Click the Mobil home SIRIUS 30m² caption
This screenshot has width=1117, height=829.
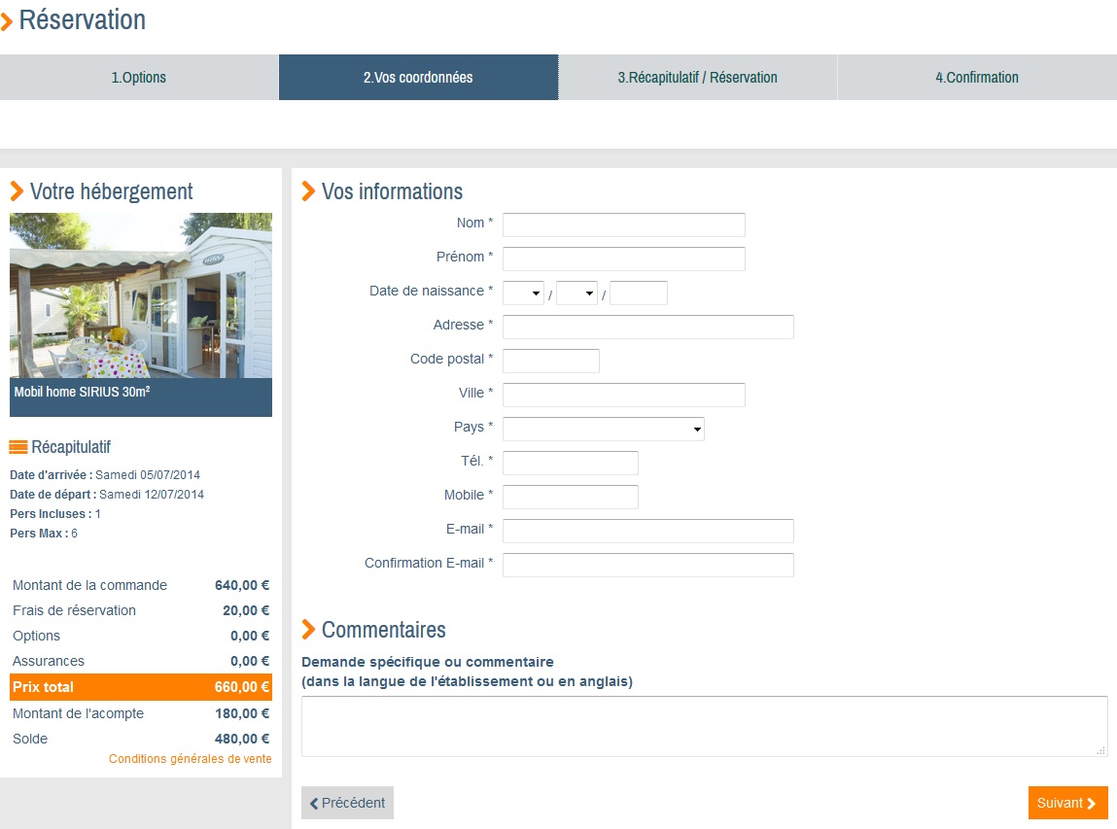pos(82,392)
